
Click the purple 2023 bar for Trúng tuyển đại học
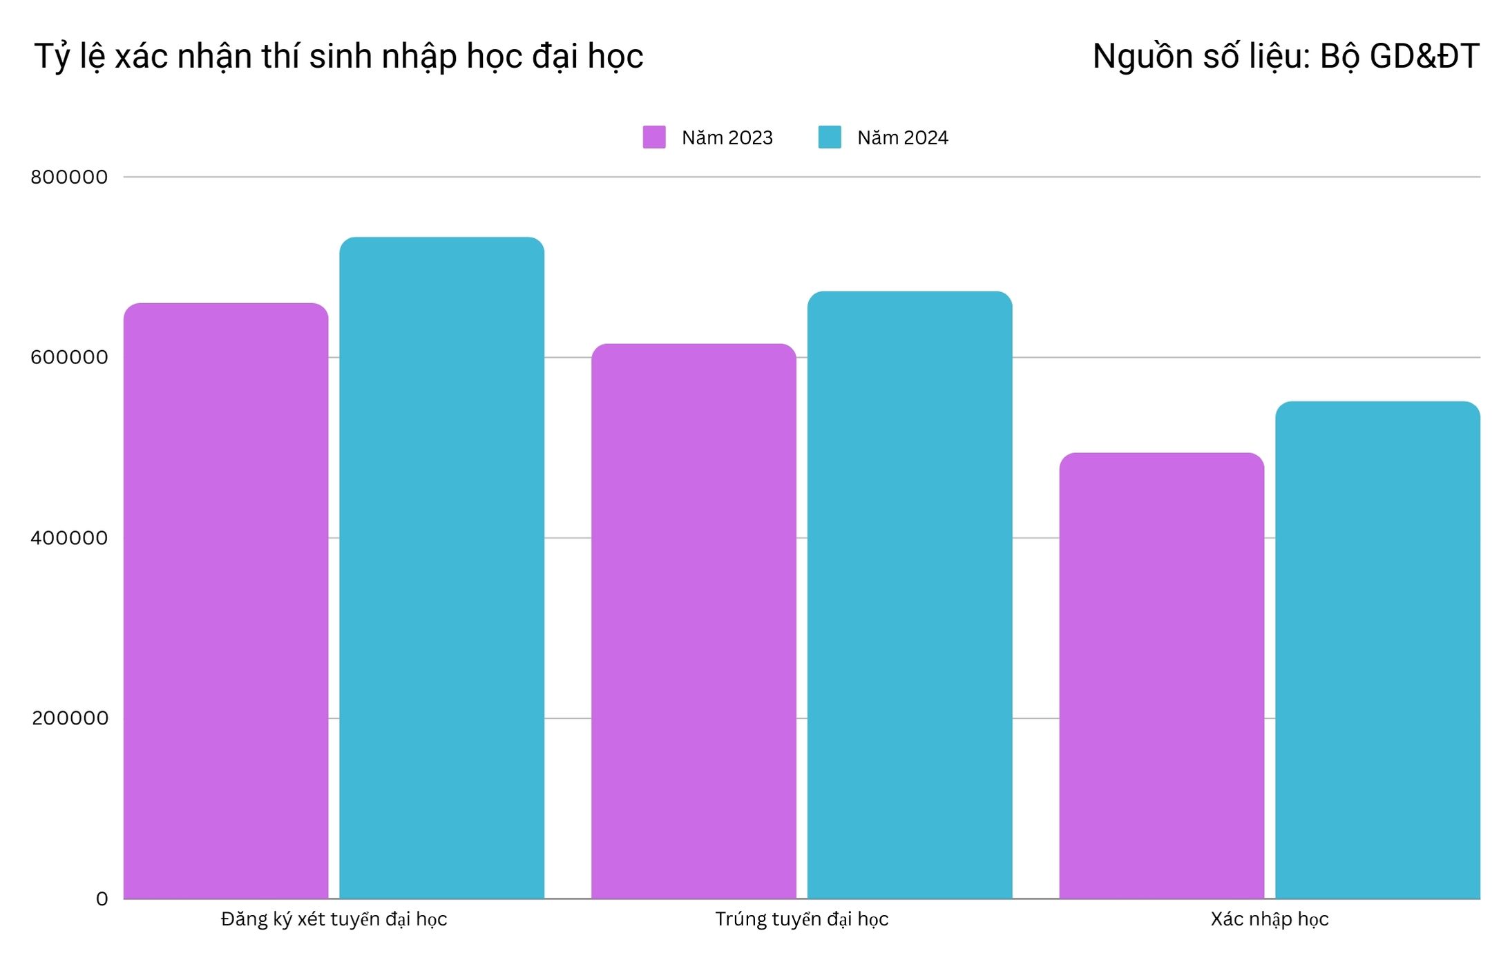pyautogui.click(x=694, y=622)
